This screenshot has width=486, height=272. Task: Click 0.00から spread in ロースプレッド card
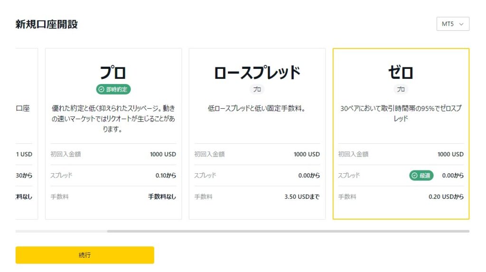309,175
